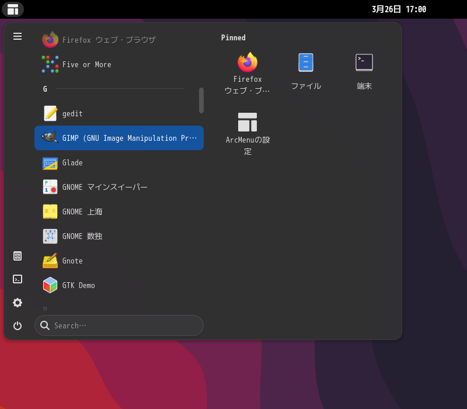Open the ArcMenu button in top panel
The width and height of the screenshot is (467, 409).
[13, 9]
